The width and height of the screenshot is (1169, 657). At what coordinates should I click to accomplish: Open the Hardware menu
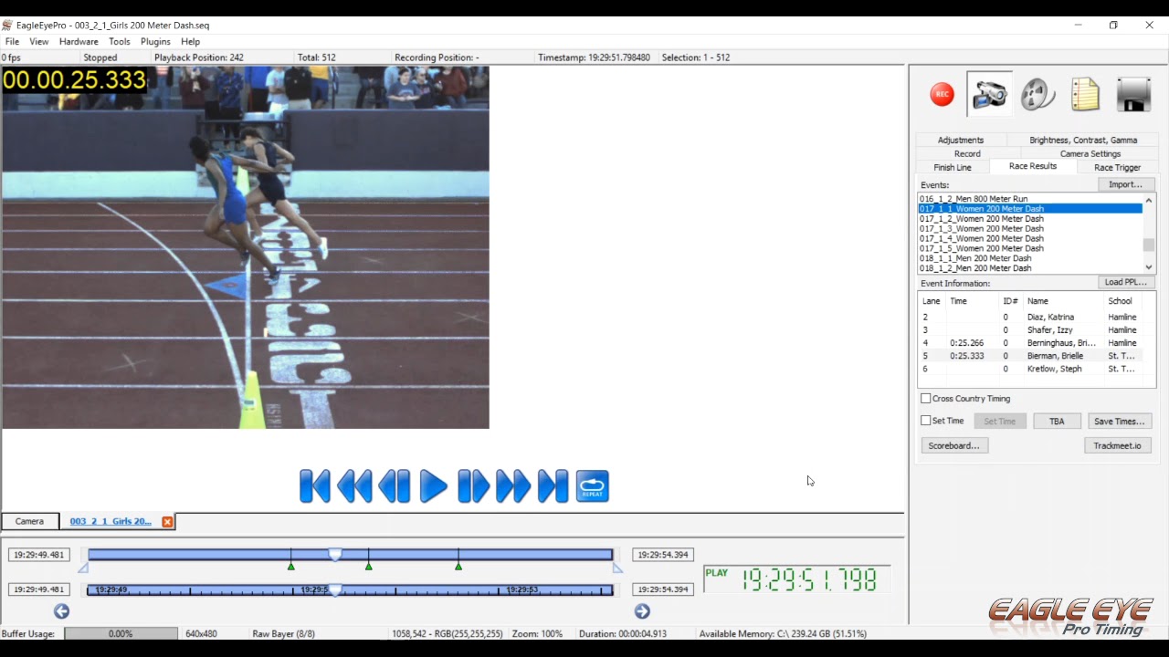(x=79, y=42)
